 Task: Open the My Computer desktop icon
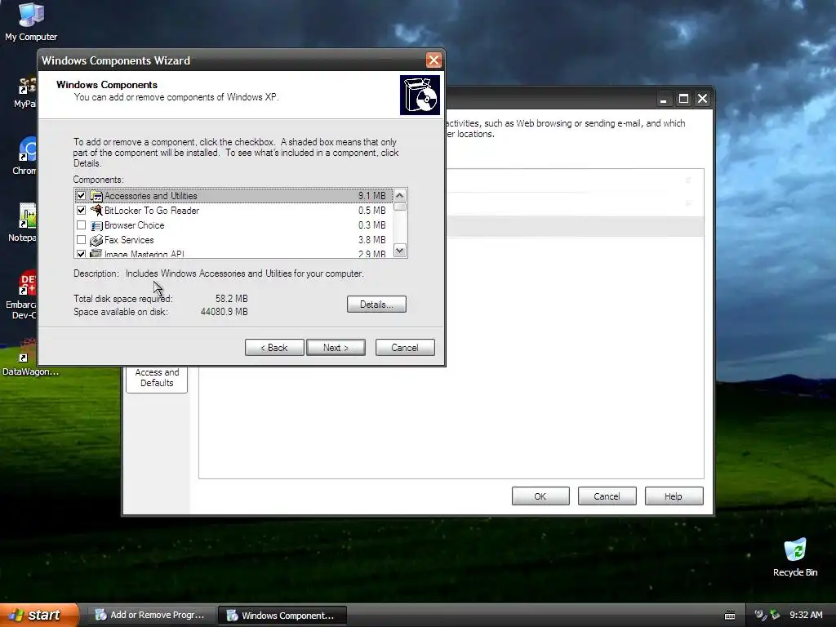31,21
